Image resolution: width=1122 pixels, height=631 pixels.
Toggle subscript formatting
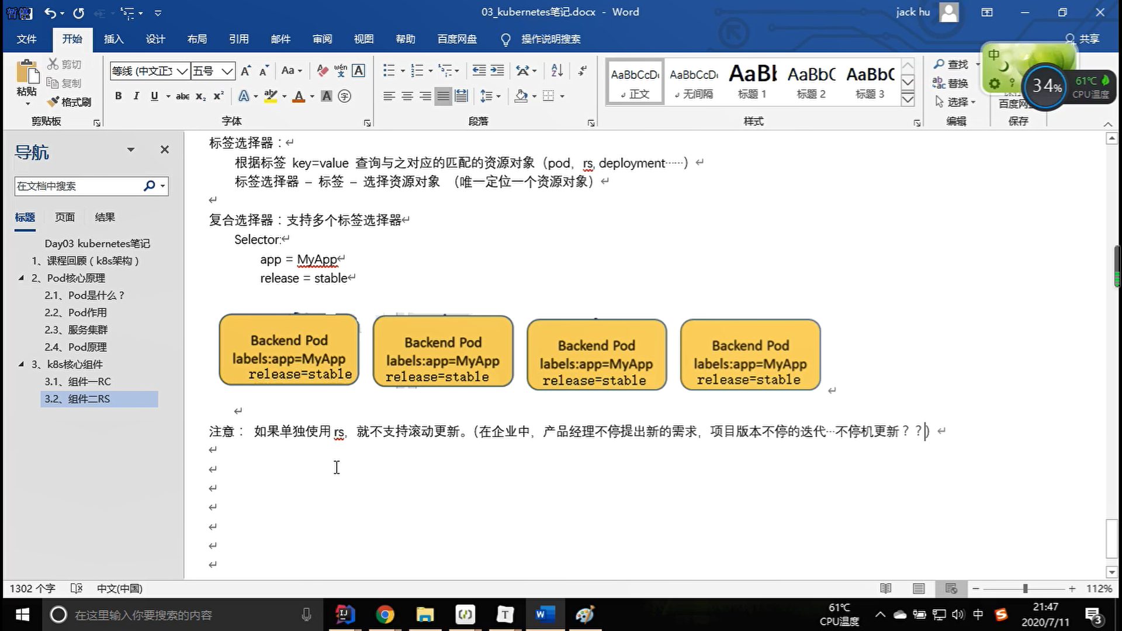(x=200, y=96)
